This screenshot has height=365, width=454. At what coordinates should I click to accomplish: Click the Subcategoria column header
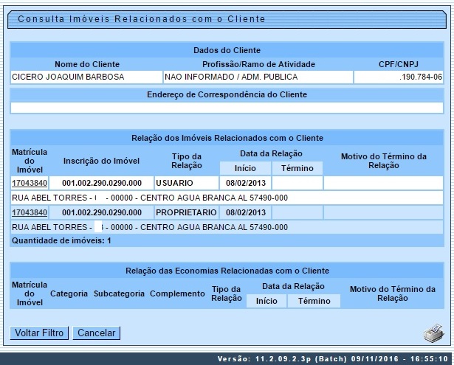click(x=119, y=293)
